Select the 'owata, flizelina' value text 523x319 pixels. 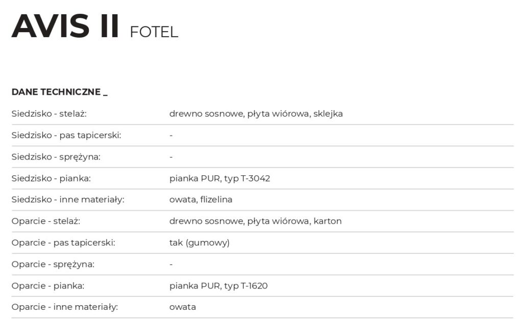(201, 200)
